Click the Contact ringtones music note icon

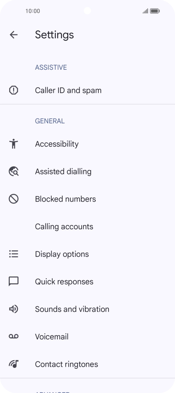[x=14, y=364]
